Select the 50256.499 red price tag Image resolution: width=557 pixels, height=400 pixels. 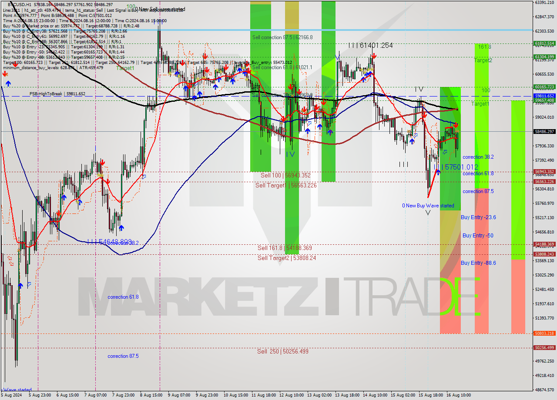(x=544, y=348)
